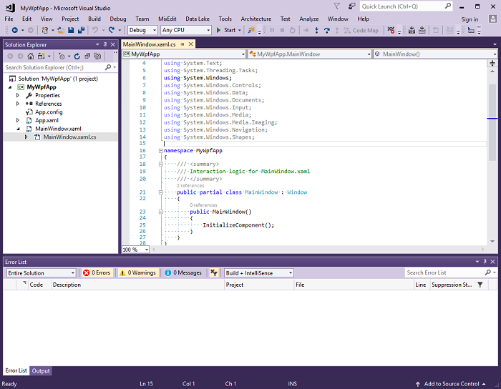501x389 pixels.
Task: Switch to the Output tab
Action: tap(41, 370)
